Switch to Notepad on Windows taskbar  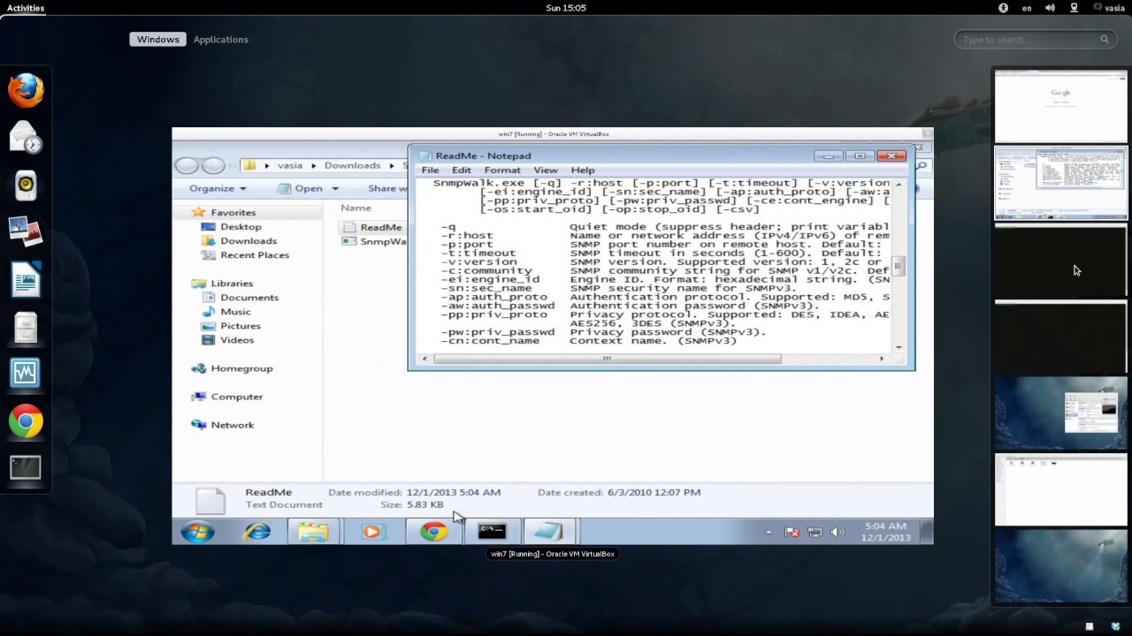point(550,532)
